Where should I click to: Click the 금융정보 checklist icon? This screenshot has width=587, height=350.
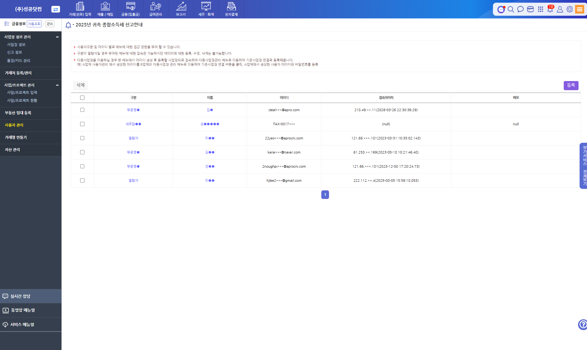tap(7, 24)
